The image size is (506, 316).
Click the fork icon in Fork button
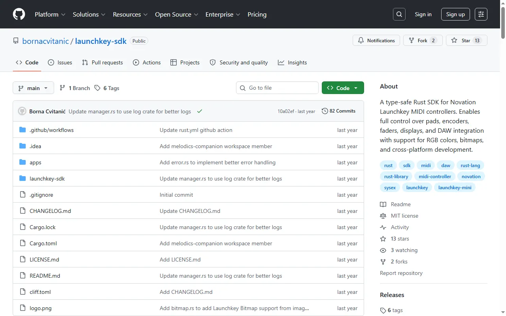412,41
